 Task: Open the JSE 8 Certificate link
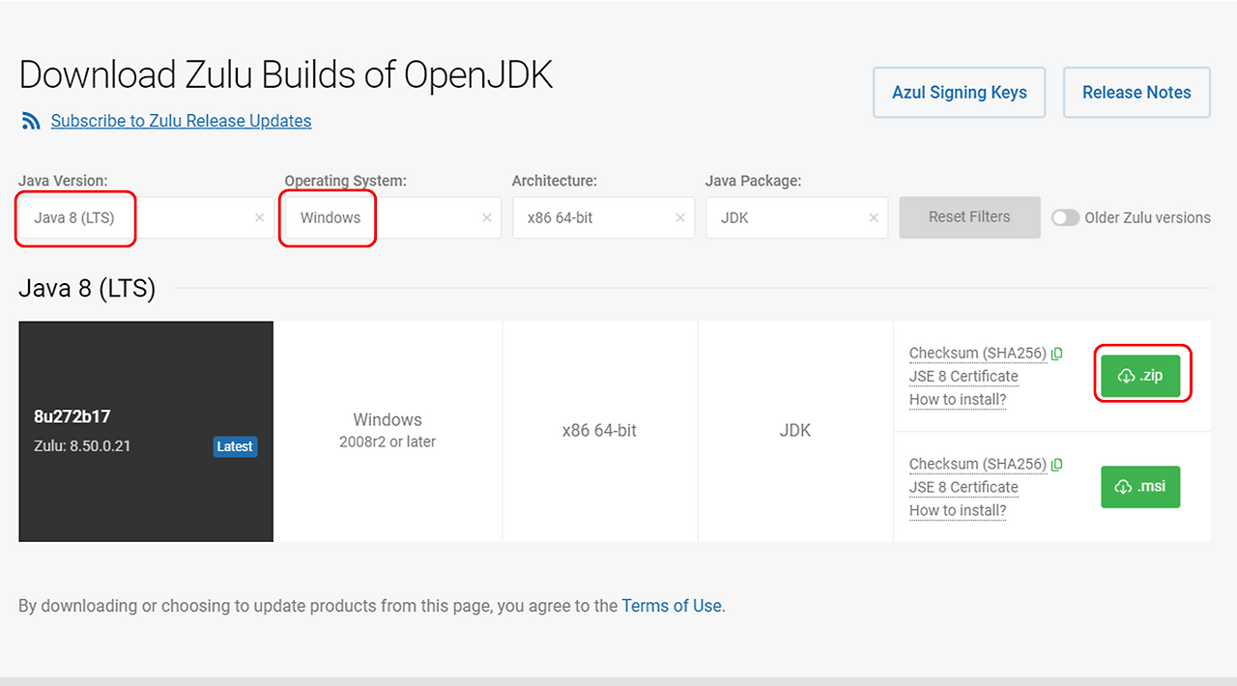pos(964,376)
